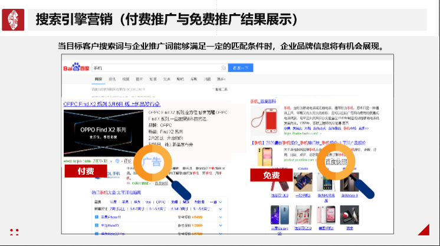Click the red phone illustration thumbnail
The width and height of the screenshot is (440, 246).
pos(265,121)
